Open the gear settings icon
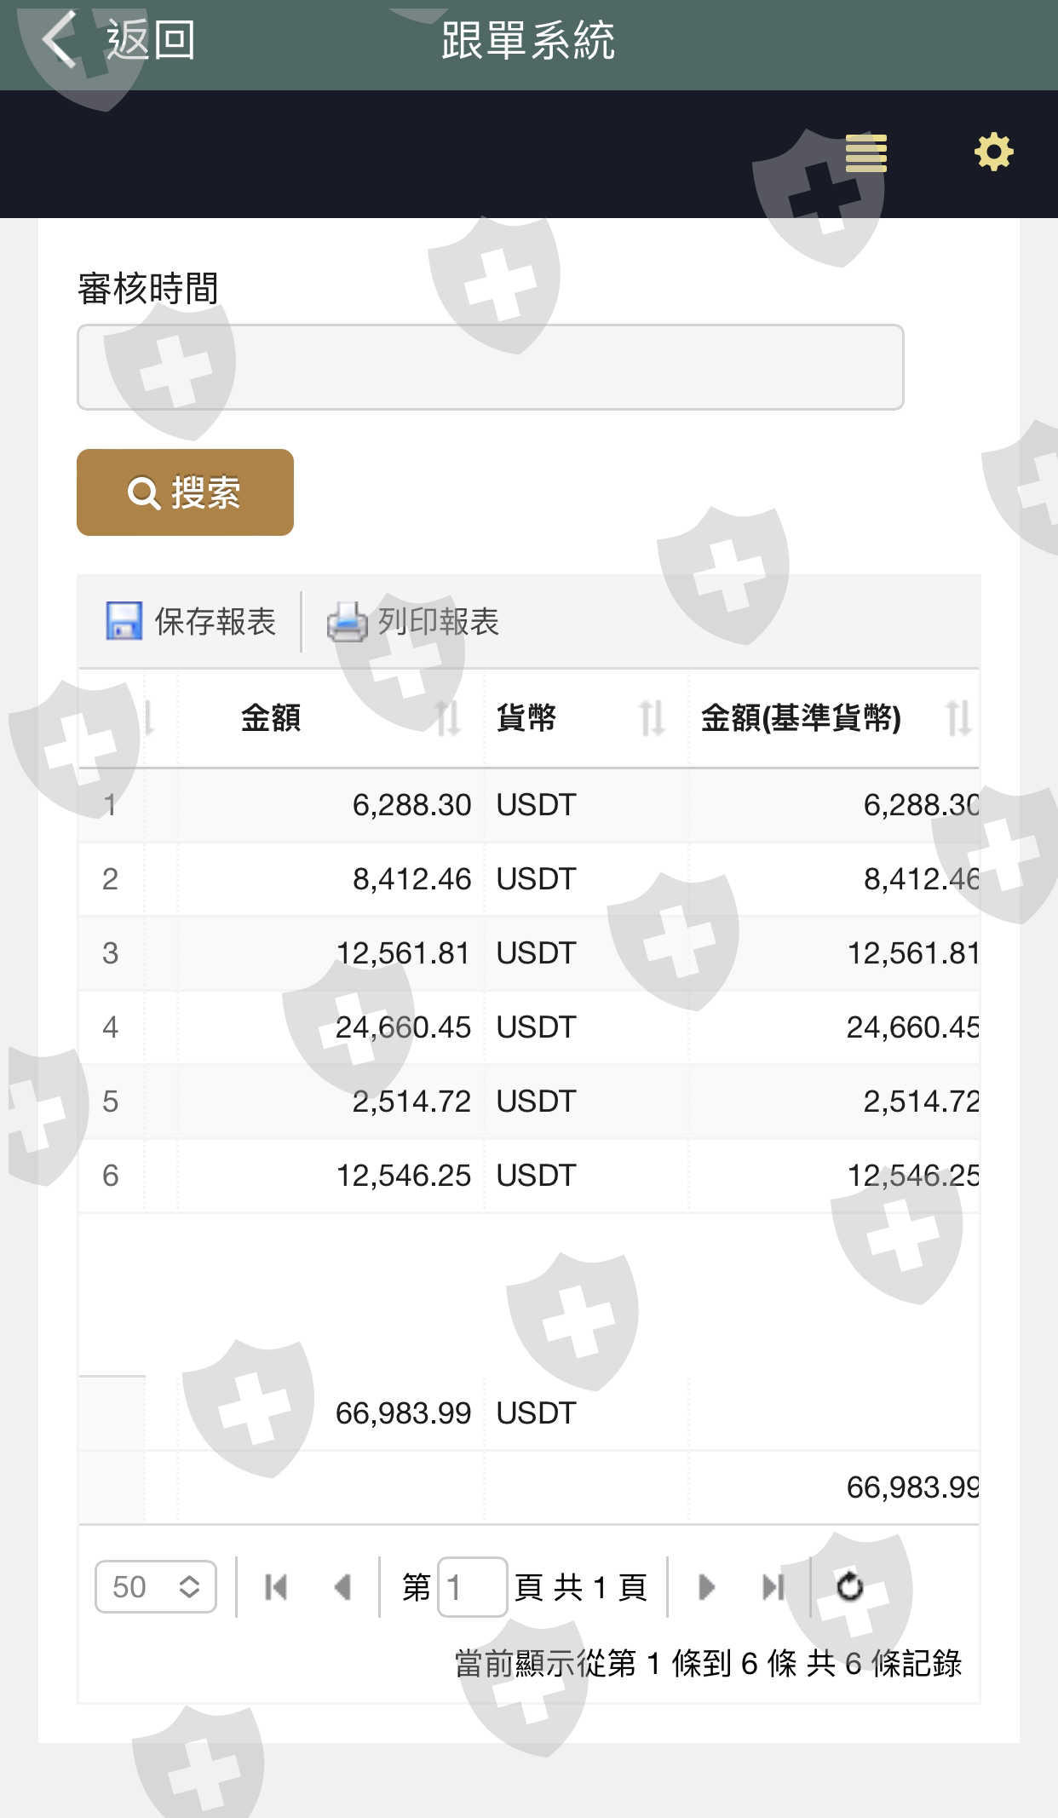The height and width of the screenshot is (1818, 1058). [993, 152]
